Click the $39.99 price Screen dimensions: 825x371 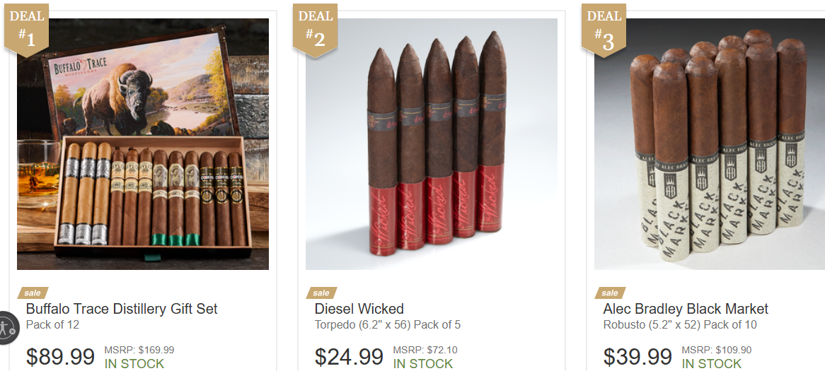pos(637,357)
